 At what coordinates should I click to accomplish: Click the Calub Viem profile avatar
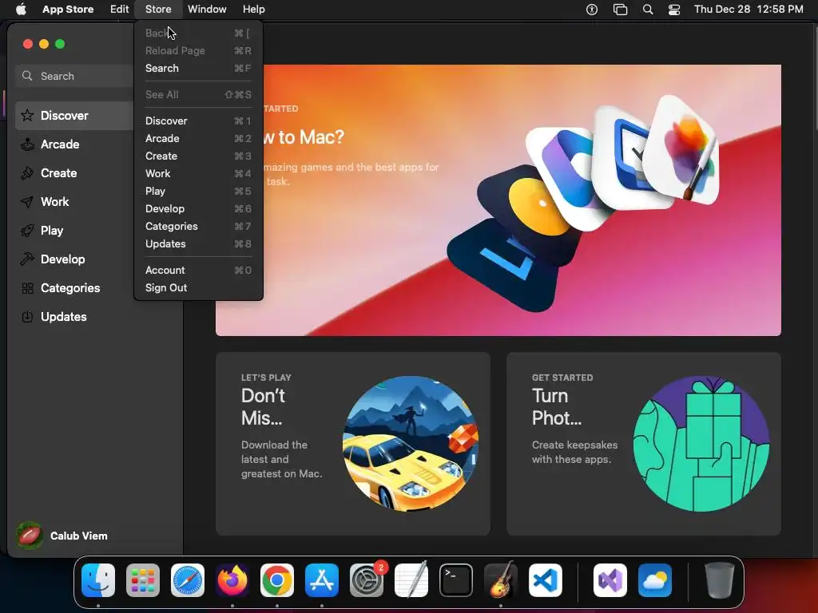click(30, 536)
